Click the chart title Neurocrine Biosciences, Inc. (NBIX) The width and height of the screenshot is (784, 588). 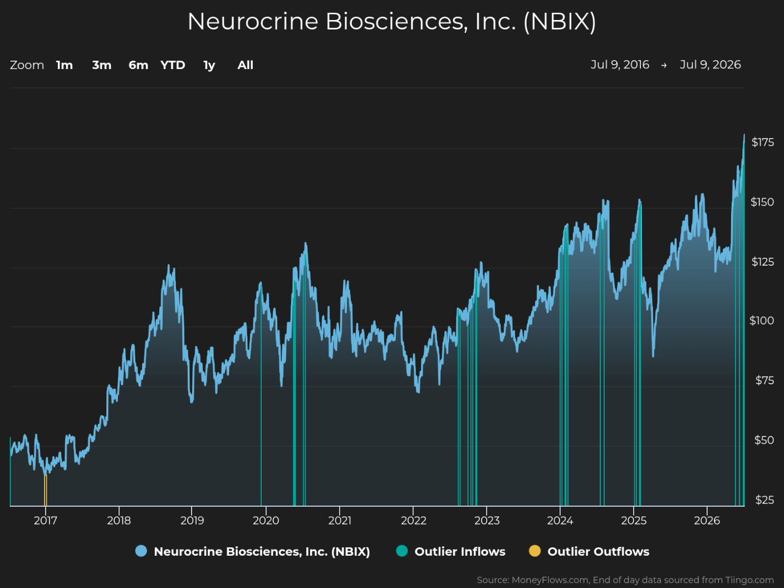(392, 22)
